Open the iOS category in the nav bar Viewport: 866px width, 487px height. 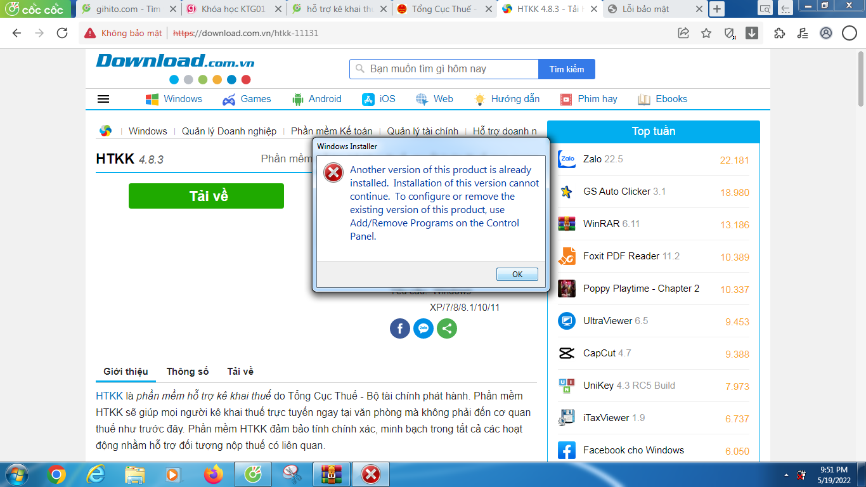point(378,99)
